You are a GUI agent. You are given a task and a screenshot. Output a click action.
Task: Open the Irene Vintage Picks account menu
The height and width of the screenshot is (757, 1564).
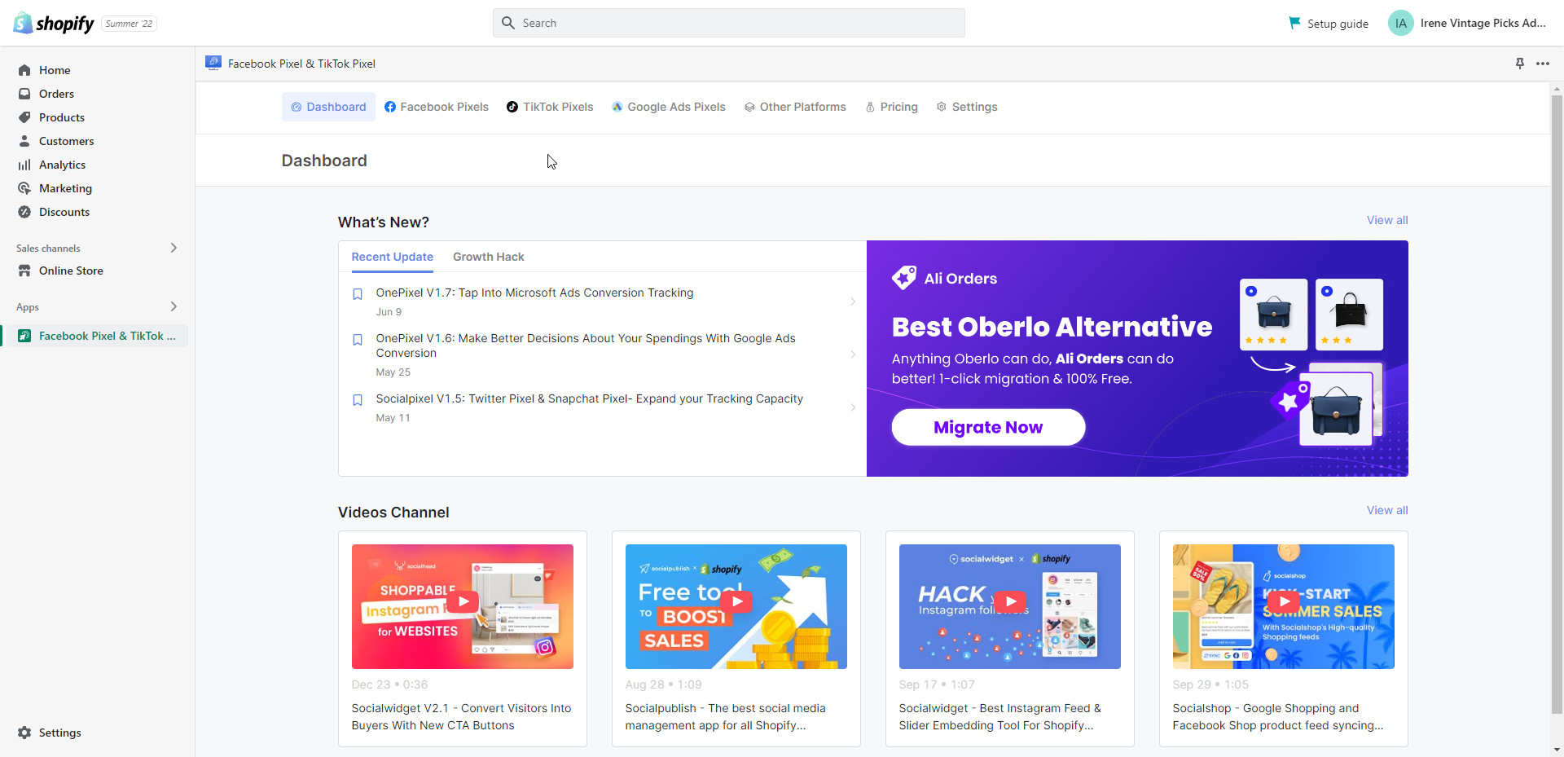pyautogui.click(x=1468, y=23)
